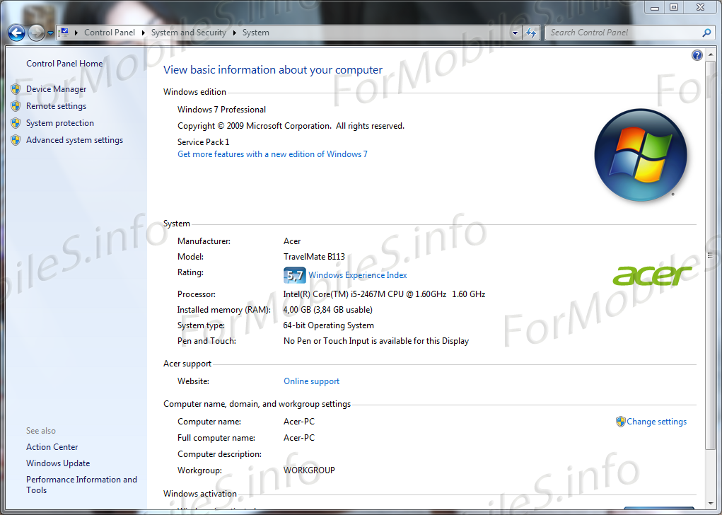Open the address bar history dropdown arrow

click(515, 33)
